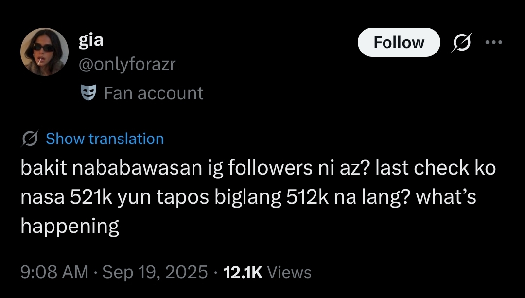This screenshot has width=525, height=298.
Task: Click the Grok icon beside the Follow button
Action: click(x=462, y=42)
